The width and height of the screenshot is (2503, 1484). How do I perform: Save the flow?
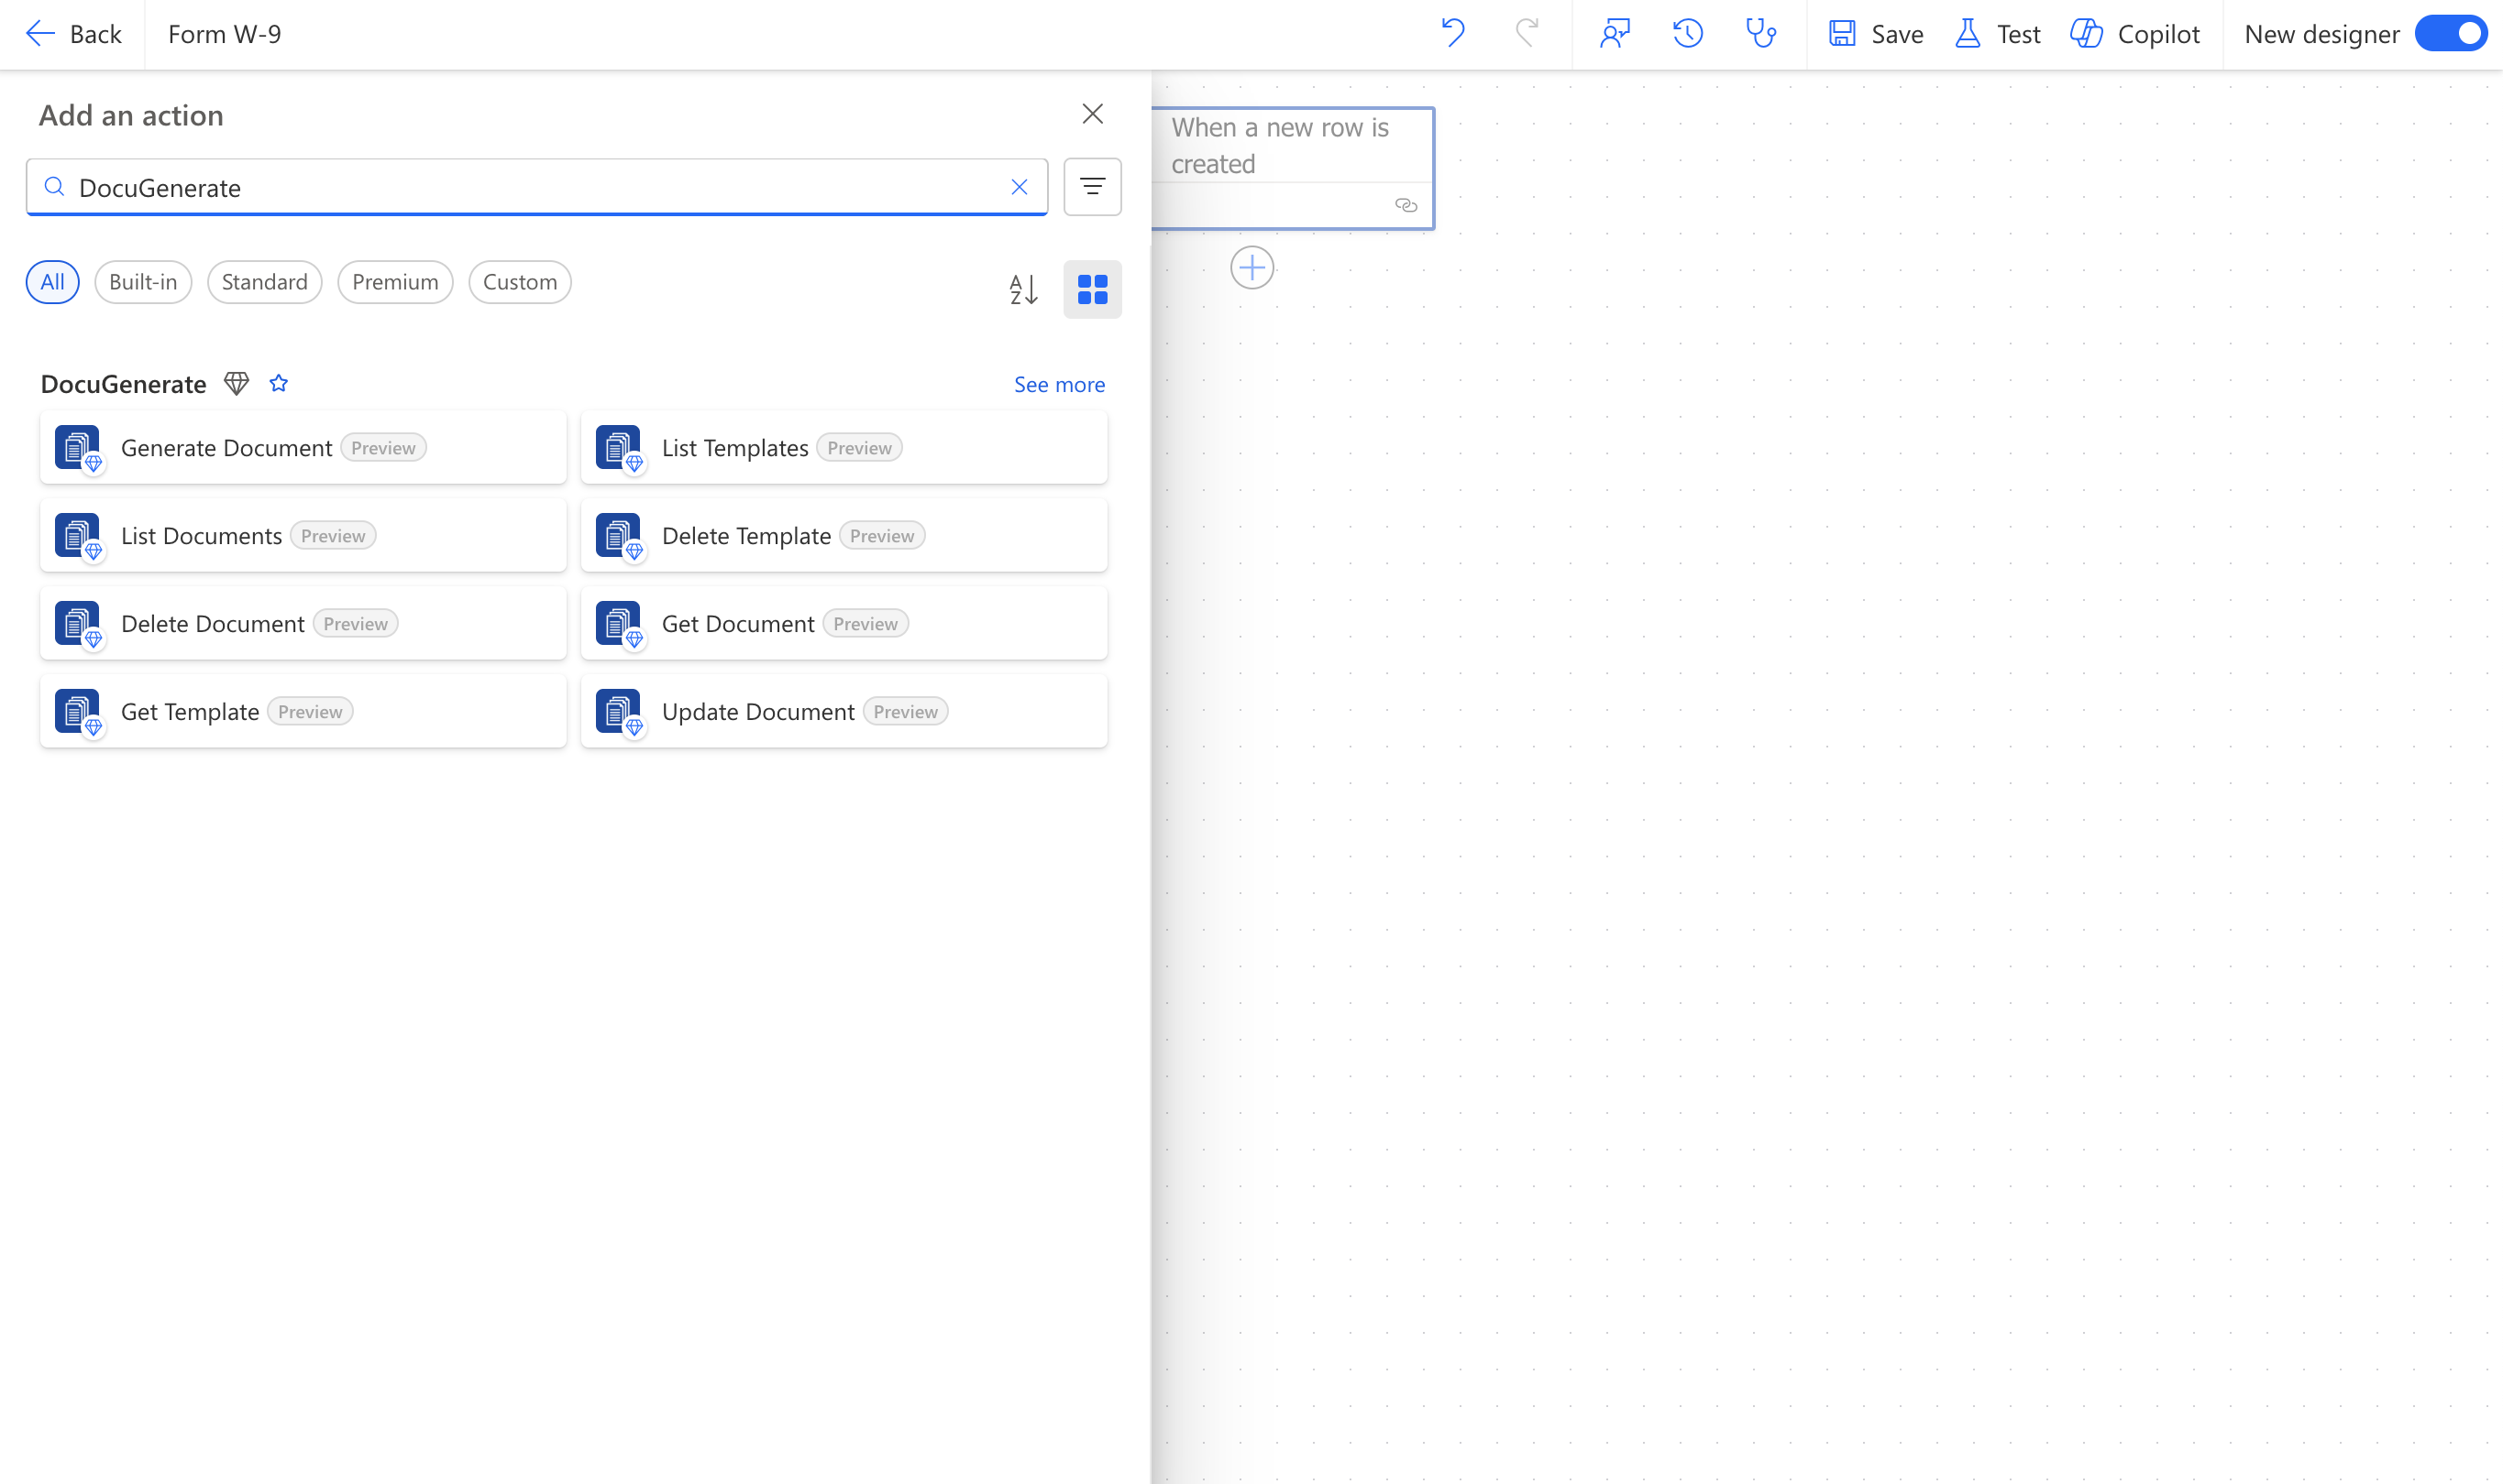click(x=1876, y=34)
